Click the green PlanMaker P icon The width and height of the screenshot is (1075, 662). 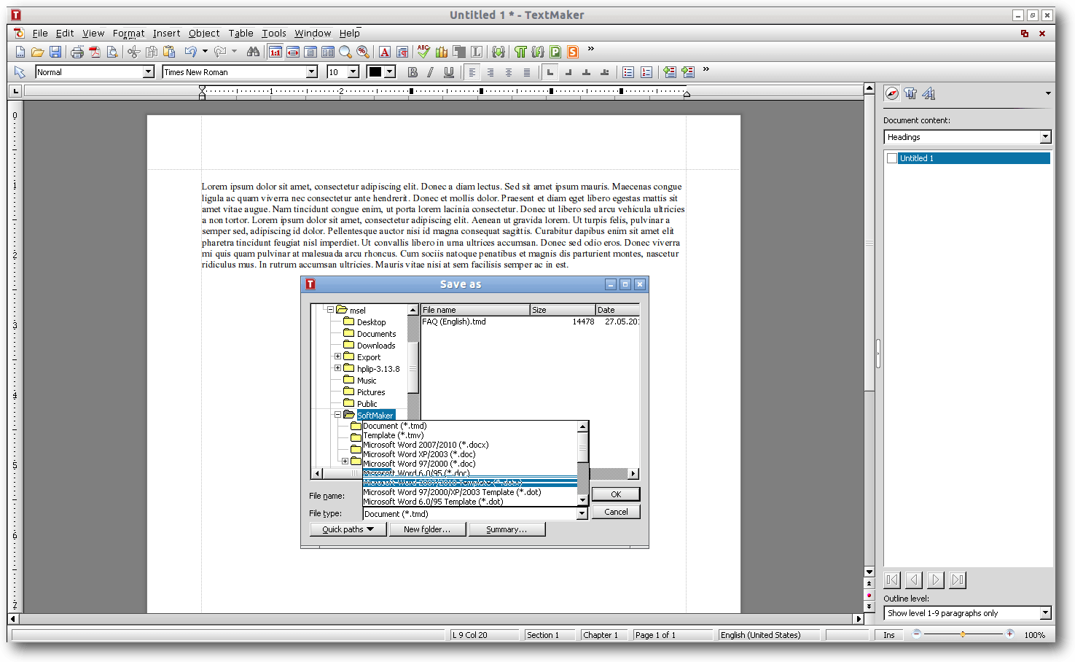(555, 52)
